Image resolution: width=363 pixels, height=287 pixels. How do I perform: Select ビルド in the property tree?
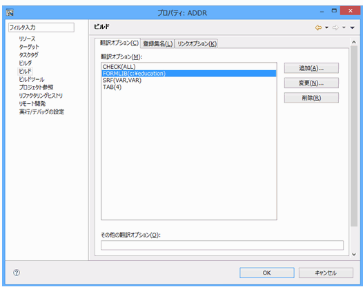coord(25,71)
